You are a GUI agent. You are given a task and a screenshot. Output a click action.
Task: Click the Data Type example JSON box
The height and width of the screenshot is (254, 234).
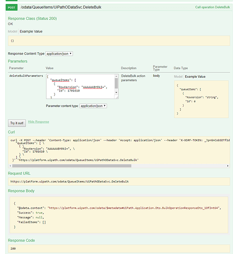click(x=201, y=99)
